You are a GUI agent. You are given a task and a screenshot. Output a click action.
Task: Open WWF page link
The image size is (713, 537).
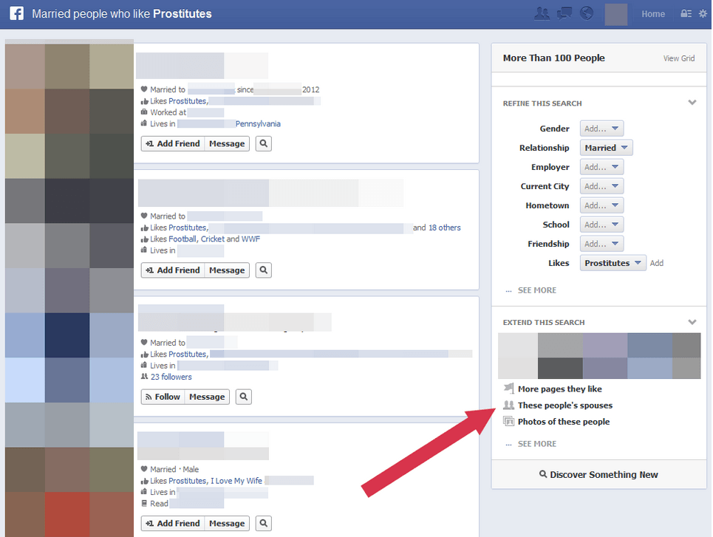click(x=250, y=239)
